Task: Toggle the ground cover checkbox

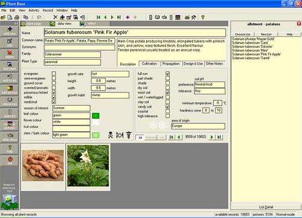Action: [x=54, y=83]
